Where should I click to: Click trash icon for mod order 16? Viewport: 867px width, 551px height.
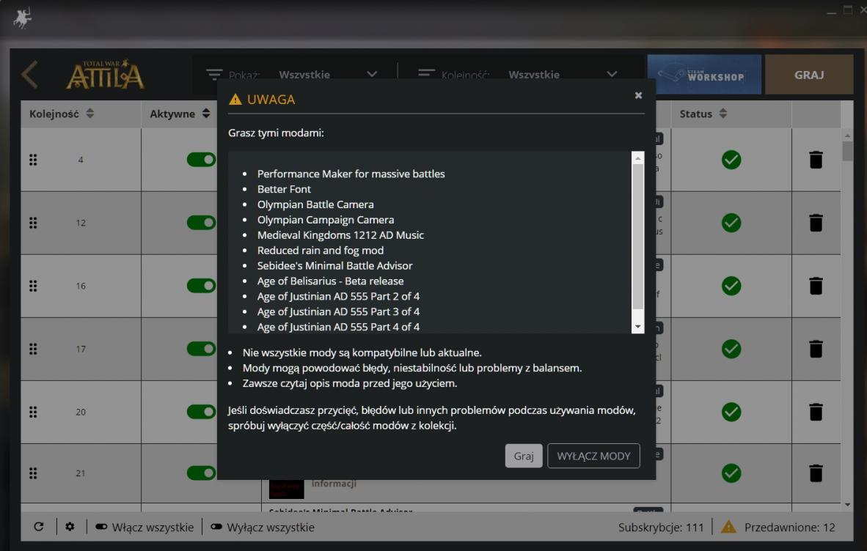tap(816, 286)
